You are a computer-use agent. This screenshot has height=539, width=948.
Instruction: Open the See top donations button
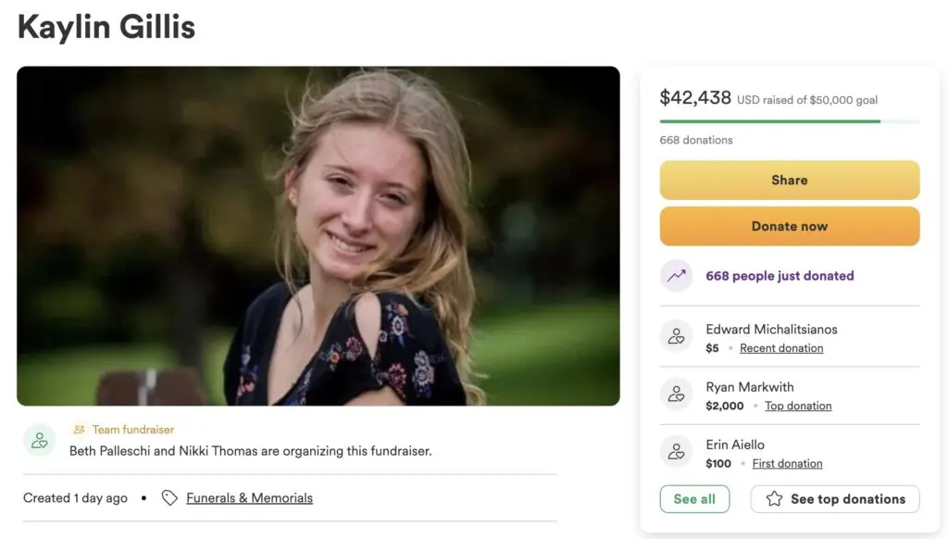pos(835,499)
